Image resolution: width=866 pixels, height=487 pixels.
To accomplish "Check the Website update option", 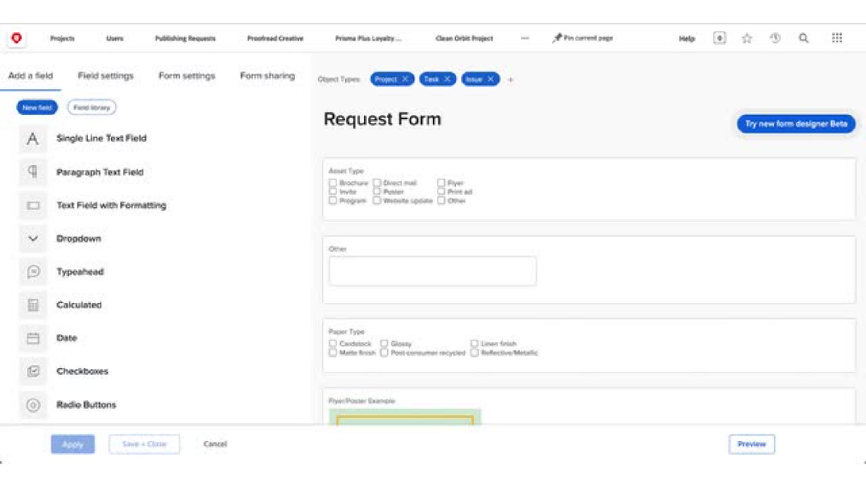I will click(377, 200).
